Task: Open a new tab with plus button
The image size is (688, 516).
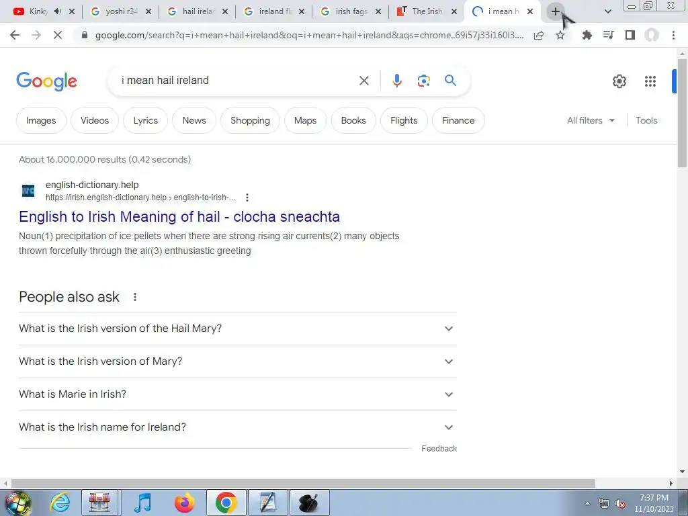Action: coord(556,11)
